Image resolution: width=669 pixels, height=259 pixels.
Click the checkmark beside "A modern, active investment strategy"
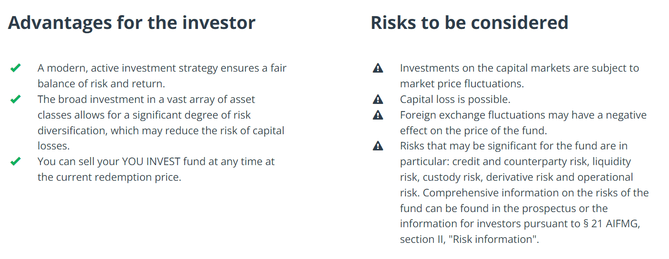tap(15, 68)
